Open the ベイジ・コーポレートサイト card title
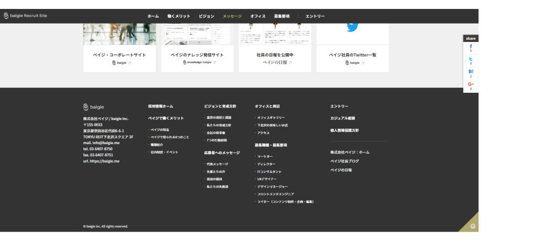Screen dimensions: 537x241 click(120, 55)
